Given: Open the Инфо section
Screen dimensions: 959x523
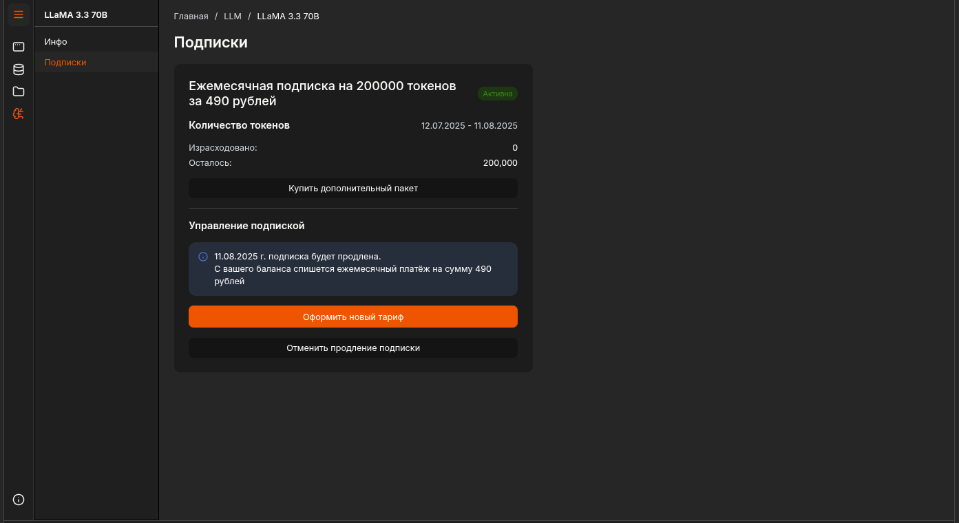Looking at the screenshot, I should [96, 42].
